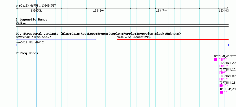Click the TCF7|NM_213 gene label
236x107 pixels.
tap(228, 83)
